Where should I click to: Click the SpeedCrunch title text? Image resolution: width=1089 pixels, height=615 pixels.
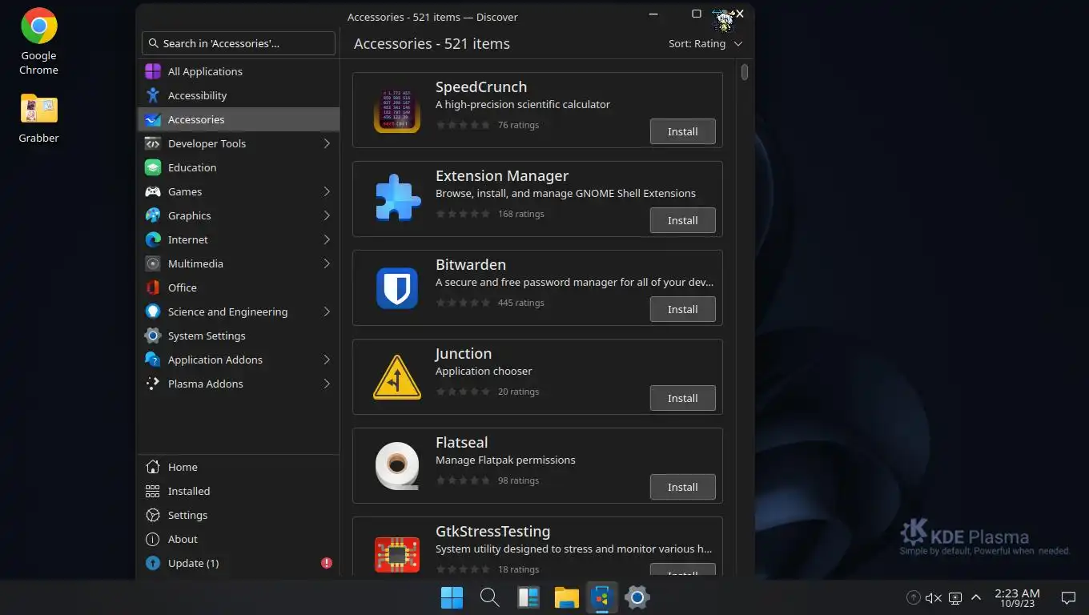(481, 86)
